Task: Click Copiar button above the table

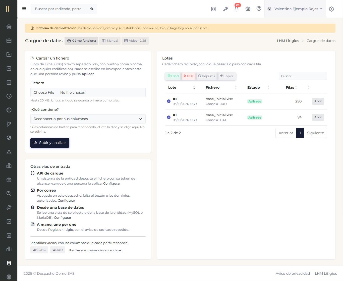Action: coord(227,76)
